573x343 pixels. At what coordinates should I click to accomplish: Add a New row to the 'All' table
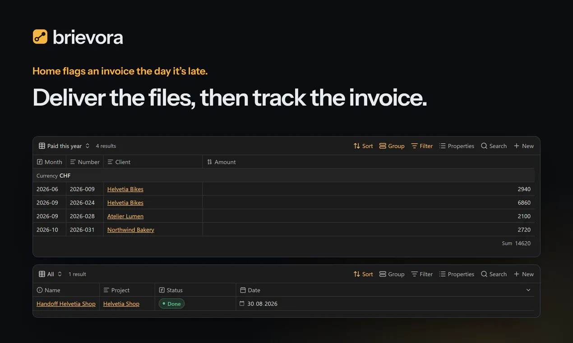(523, 274)
